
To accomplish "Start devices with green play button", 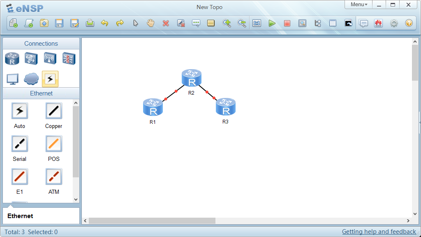I will point(272,23).
